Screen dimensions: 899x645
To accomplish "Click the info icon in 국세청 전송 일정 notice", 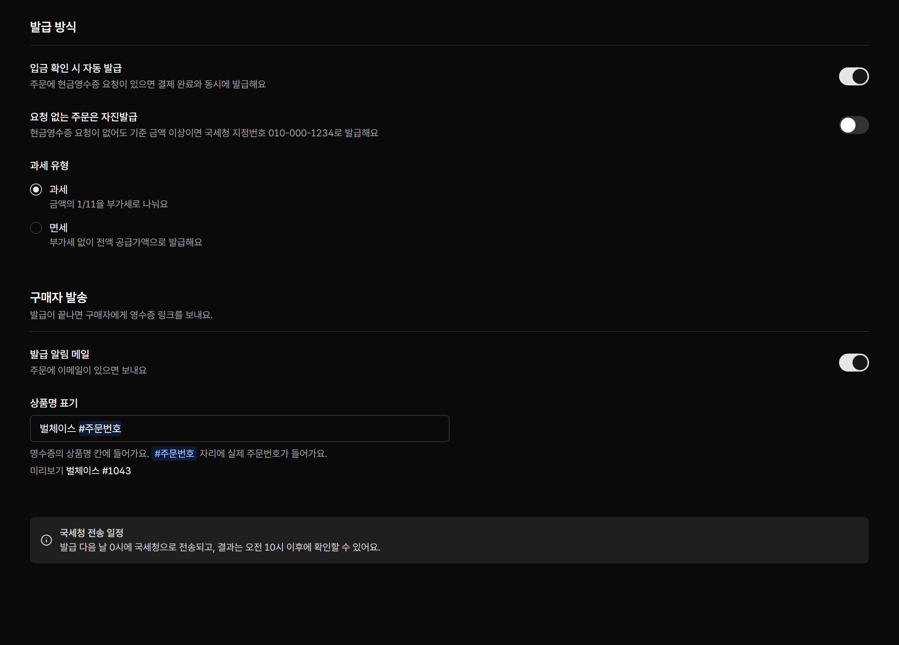I will [x=46, y=540].
